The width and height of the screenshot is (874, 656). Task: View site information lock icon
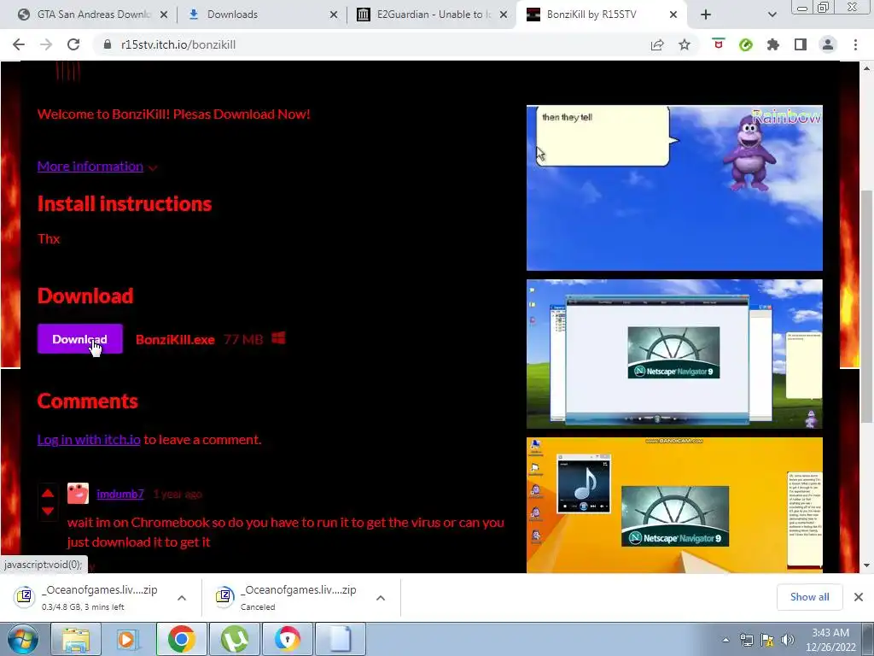pyautogui.click(x=108, y=44)
